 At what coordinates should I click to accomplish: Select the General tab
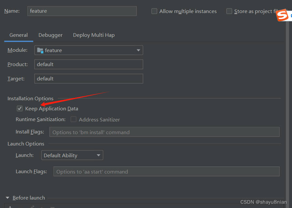point(18,35)
